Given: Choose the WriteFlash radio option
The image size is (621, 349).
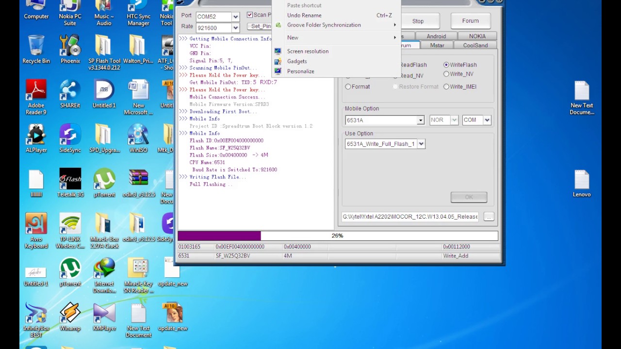Looking at the screenshot, I should tap(446, 64).
